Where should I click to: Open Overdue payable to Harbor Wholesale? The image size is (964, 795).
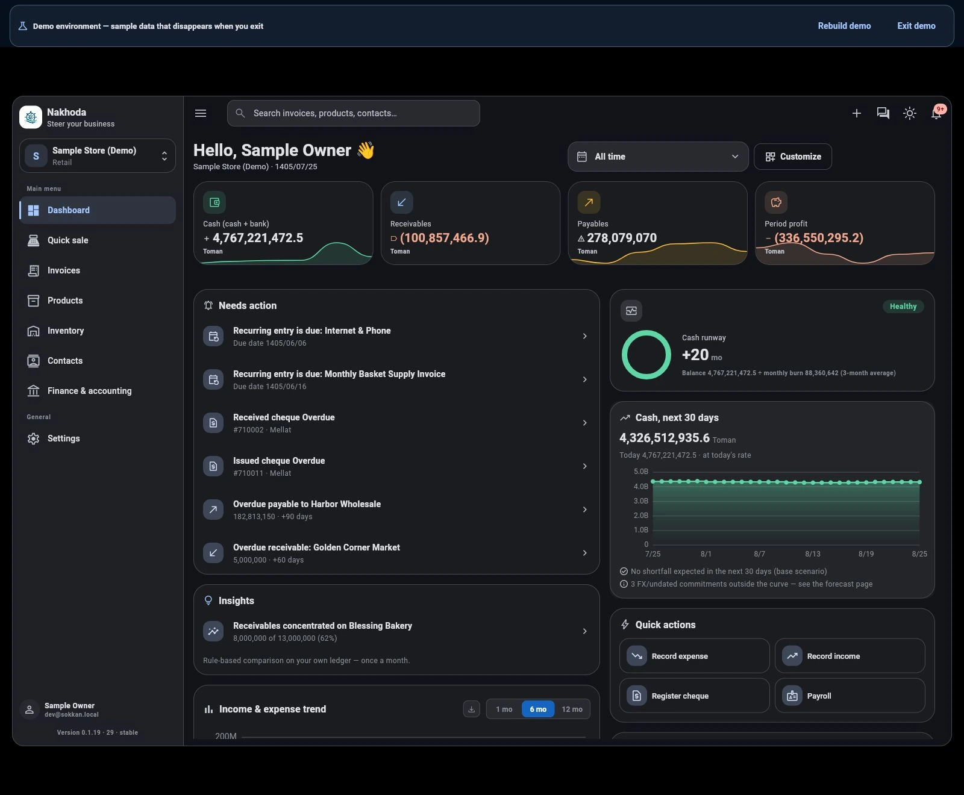[x=396, y=510]
